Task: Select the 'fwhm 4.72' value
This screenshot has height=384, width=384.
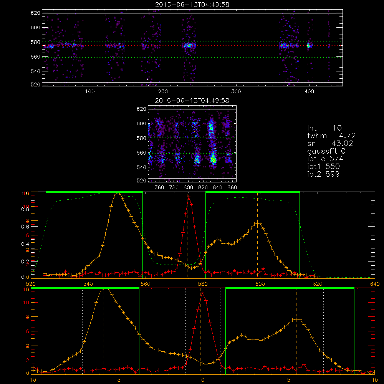Action: (x=331, y=136)
